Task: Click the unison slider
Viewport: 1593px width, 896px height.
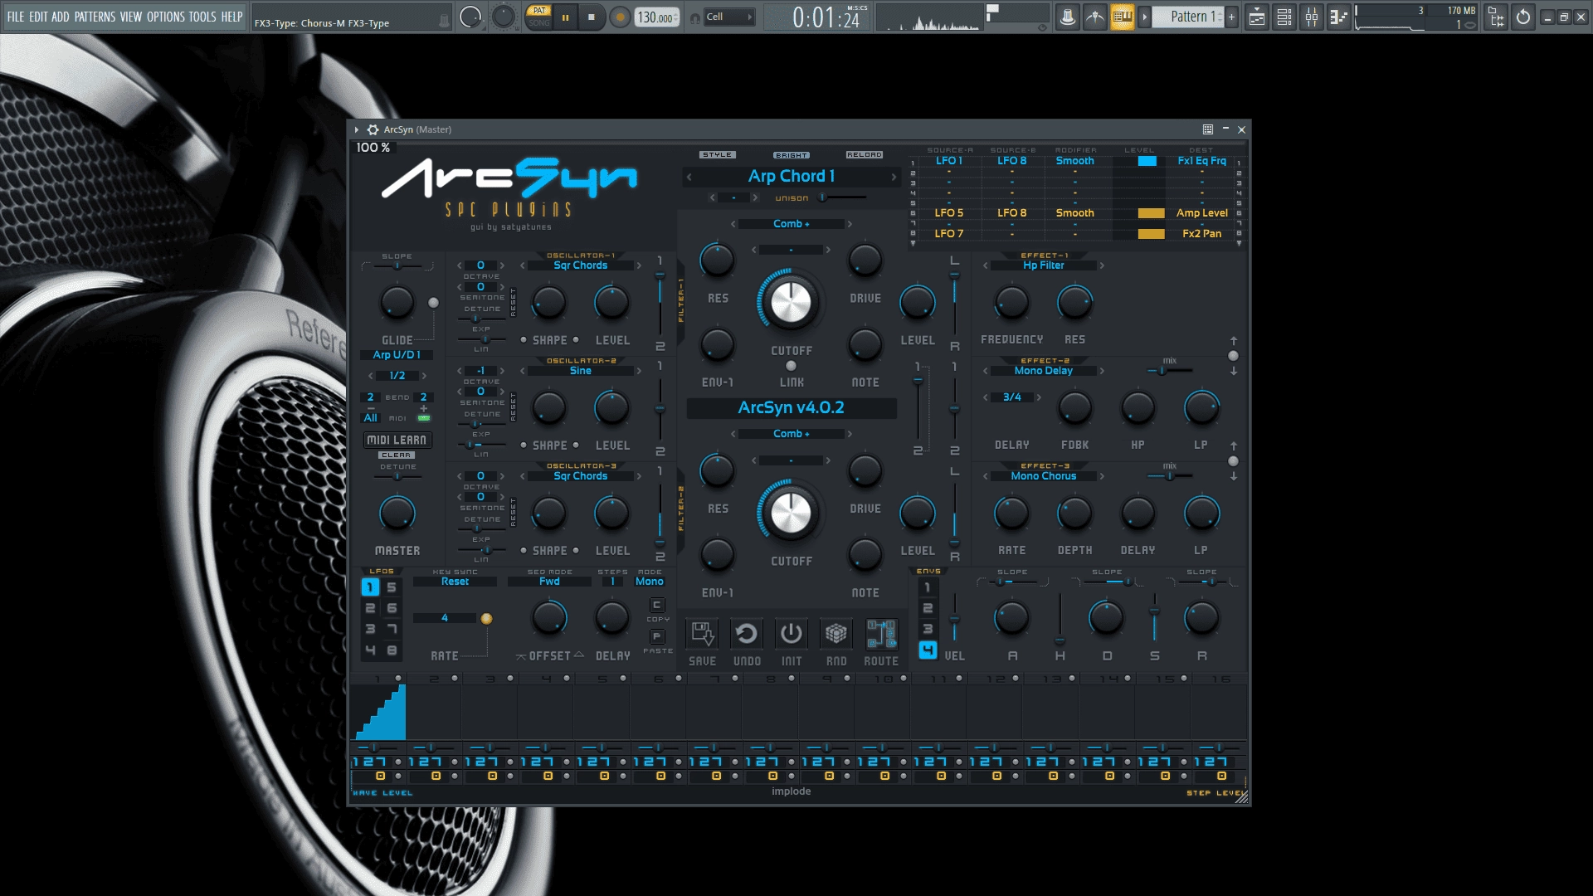Action: 842,197
